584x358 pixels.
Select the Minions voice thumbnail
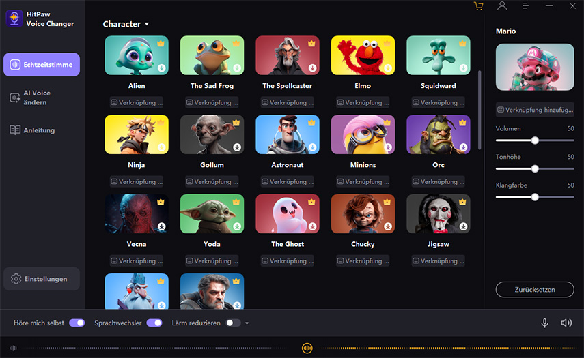tap(363, 134)
